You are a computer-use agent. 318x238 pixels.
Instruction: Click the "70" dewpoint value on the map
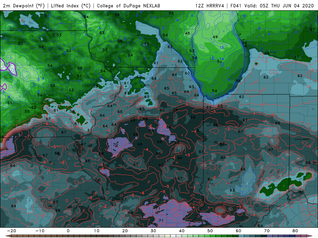pyautogui.click(x=115, y=145)
